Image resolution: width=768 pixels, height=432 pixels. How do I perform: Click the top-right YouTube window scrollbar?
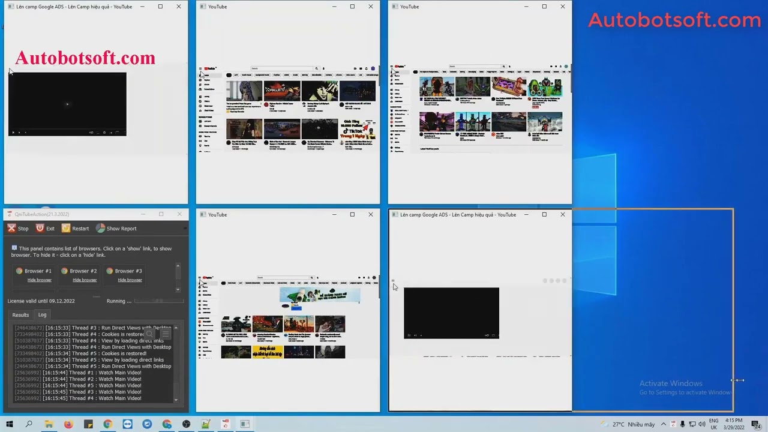(570, 78)
